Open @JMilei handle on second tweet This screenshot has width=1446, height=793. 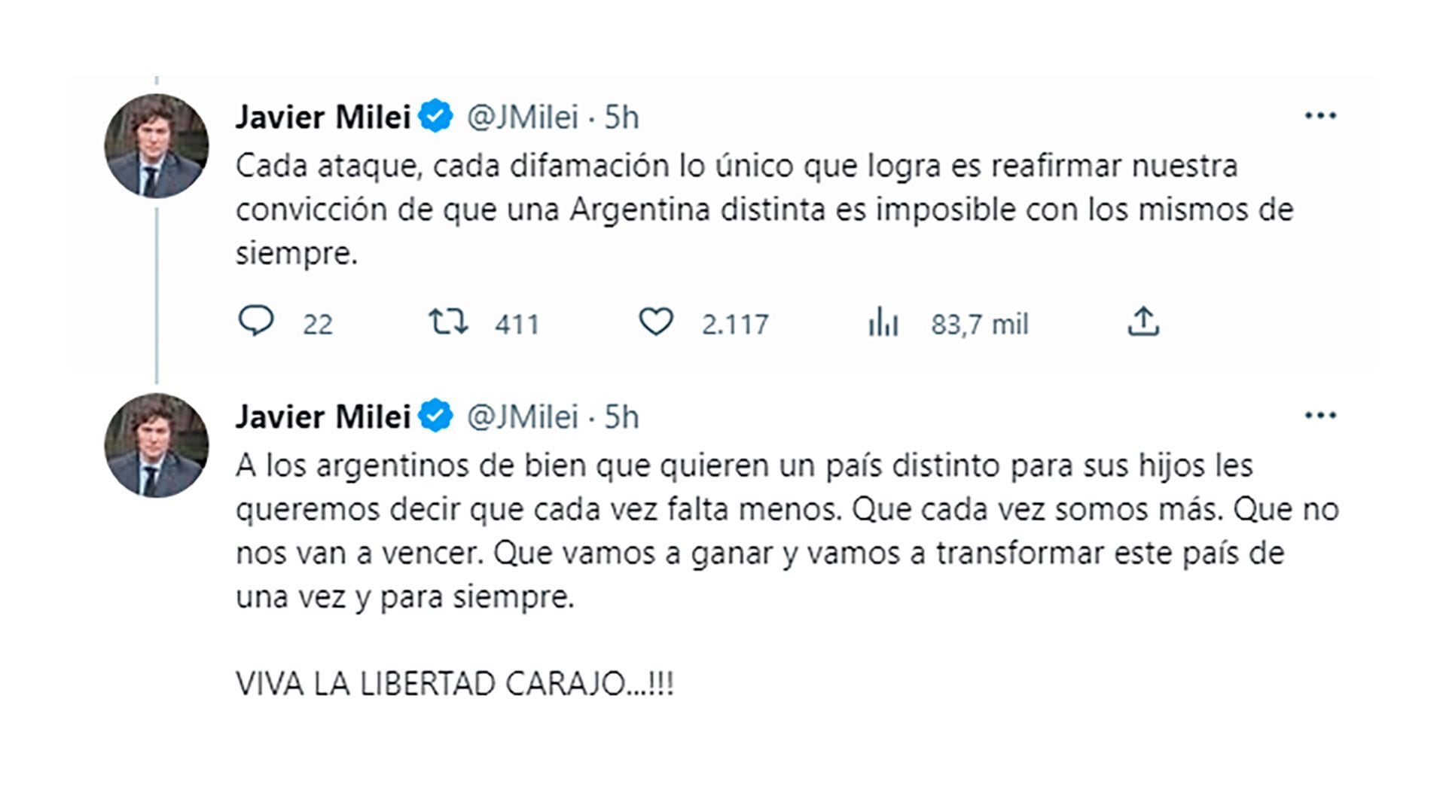523,417
